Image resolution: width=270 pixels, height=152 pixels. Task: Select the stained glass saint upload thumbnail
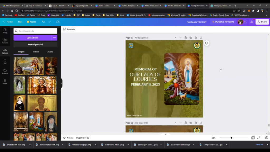coord(42,85)
